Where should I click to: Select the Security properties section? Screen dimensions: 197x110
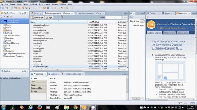click(38, 91)
